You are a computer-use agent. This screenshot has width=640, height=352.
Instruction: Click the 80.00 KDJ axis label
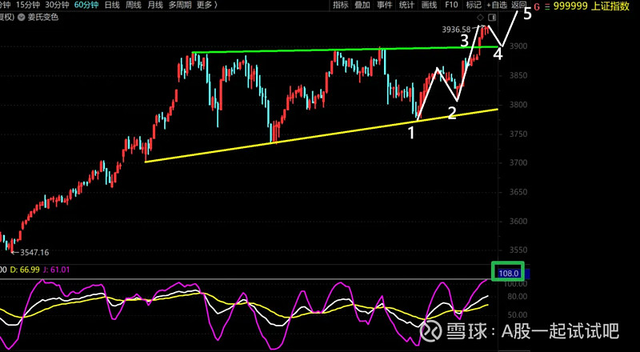[515, 297]
